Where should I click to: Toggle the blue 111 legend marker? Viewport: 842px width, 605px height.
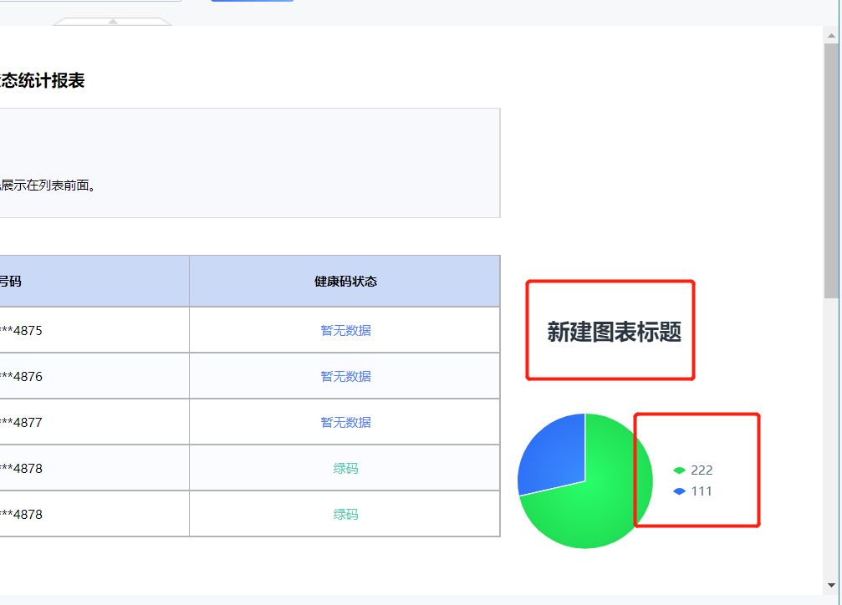tap(679, 491)
